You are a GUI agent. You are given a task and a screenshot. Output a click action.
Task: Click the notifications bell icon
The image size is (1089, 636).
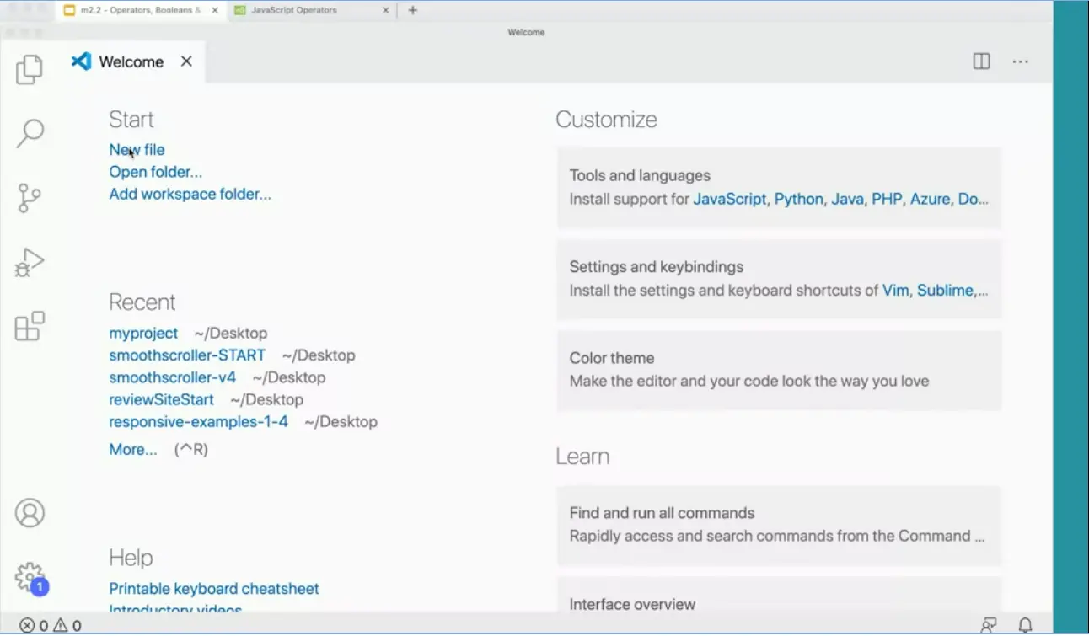1026,626
